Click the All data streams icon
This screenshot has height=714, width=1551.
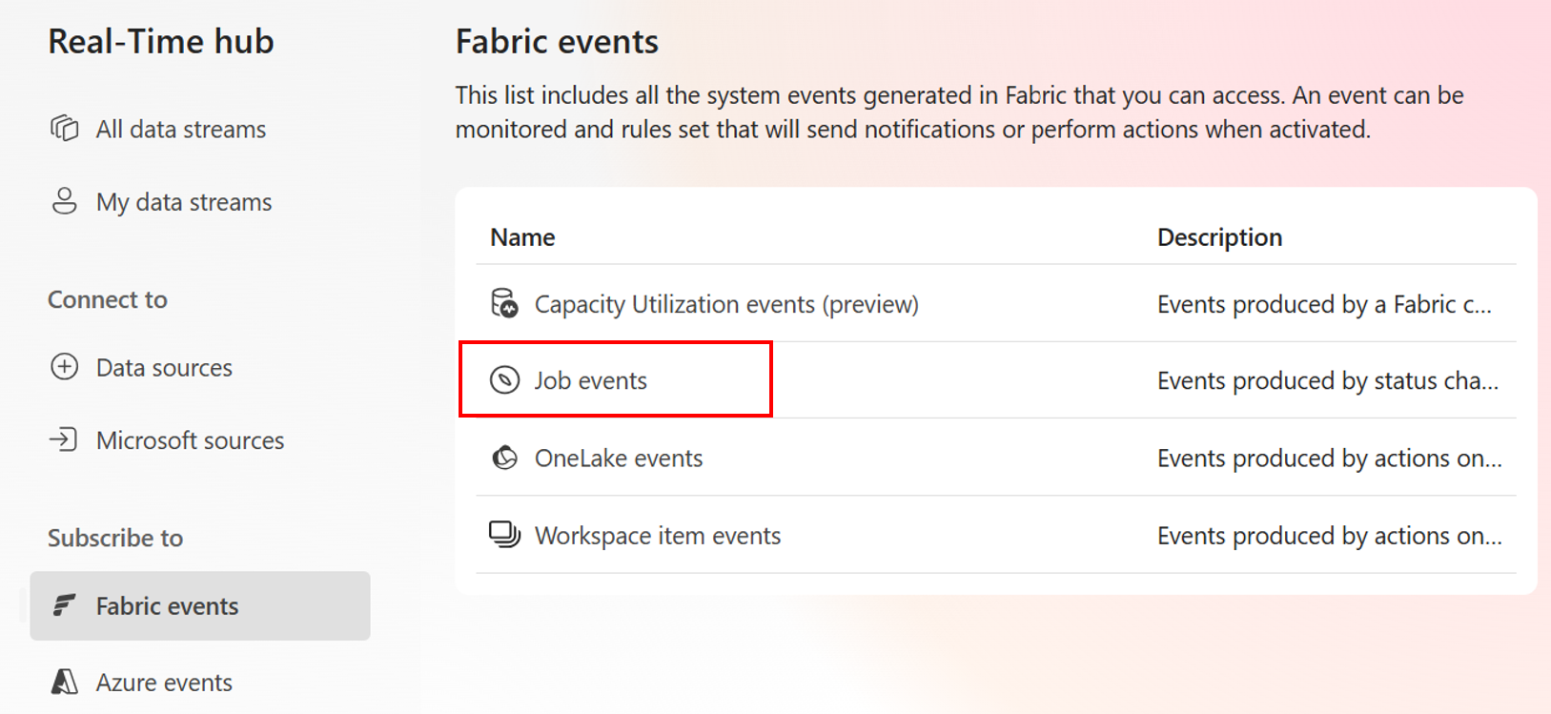[x=64, y=129]
